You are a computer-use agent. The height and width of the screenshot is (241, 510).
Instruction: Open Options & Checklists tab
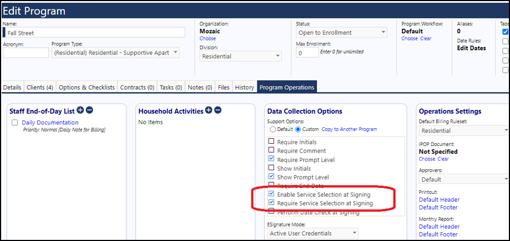pyautogui.click(x=87, y=87)
